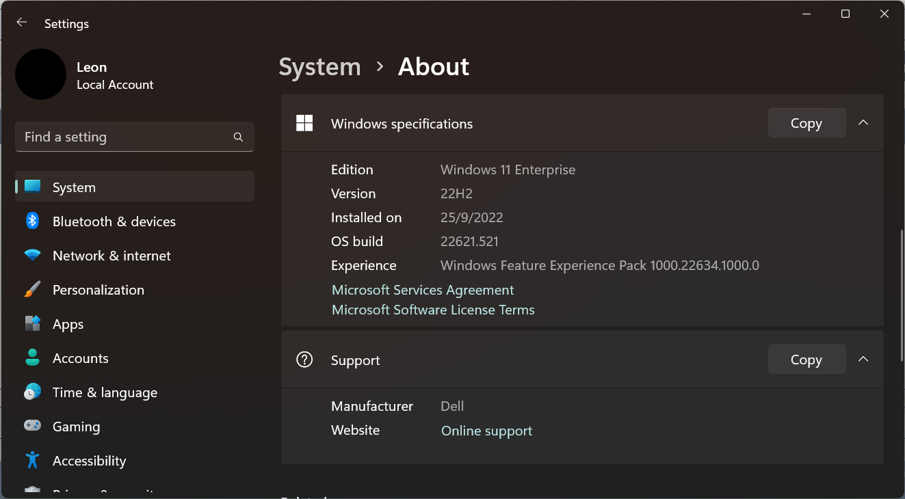Click the OS build number 22621.521
Viewport: 905px width, 499px height.
tap(469, 241)
